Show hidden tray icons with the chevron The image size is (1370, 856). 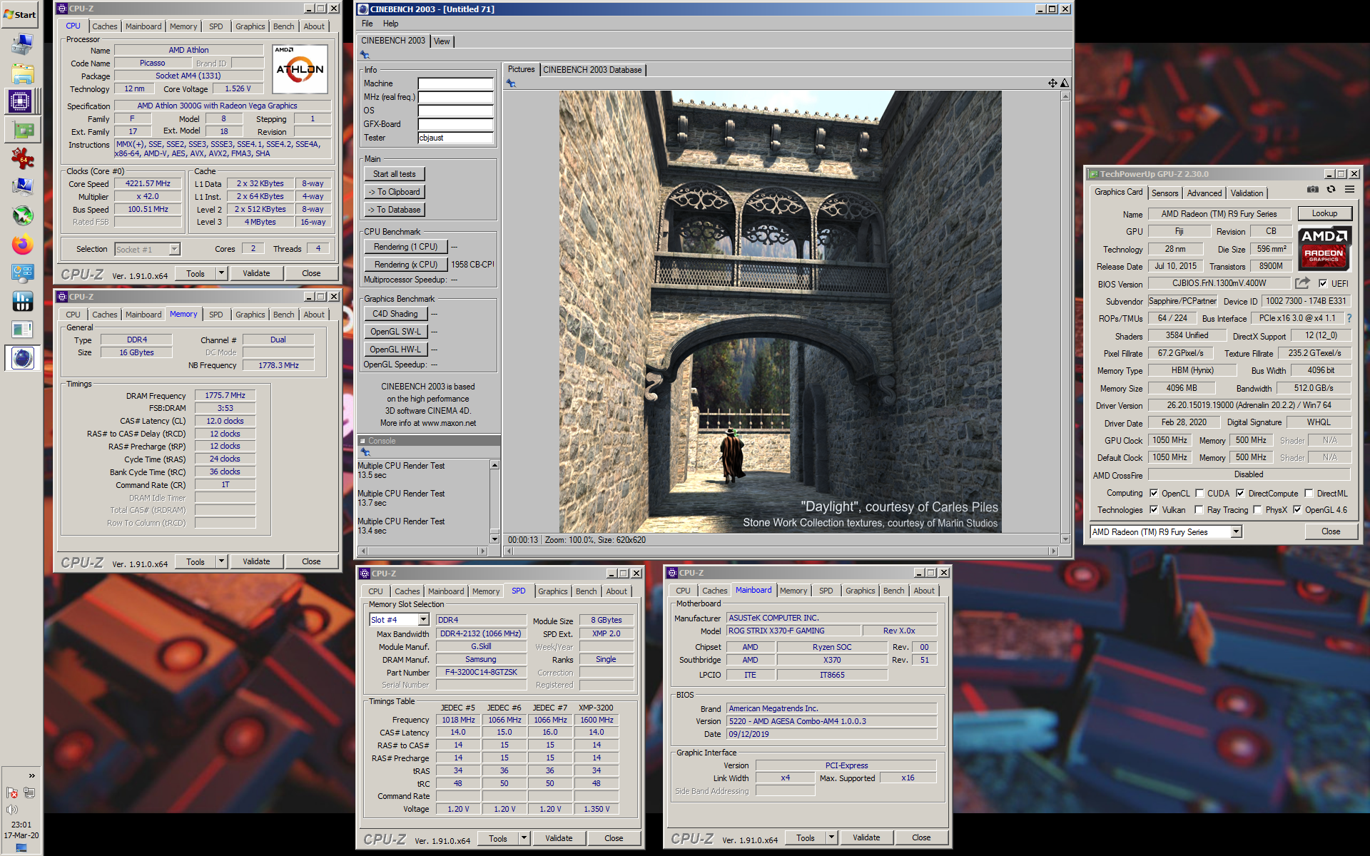click(31, 775)
